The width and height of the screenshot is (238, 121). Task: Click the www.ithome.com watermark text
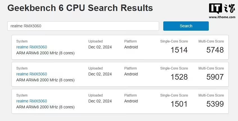click(x=222, y=17)
